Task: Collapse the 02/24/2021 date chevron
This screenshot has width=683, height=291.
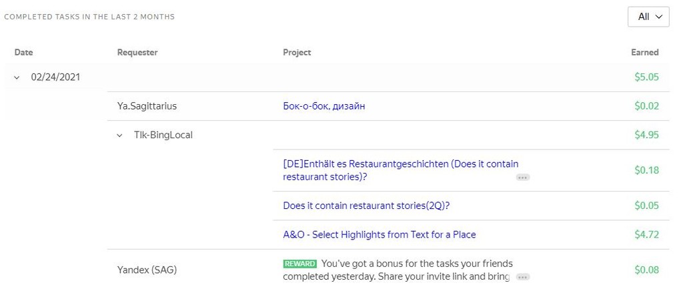Action: click(17, 77)
